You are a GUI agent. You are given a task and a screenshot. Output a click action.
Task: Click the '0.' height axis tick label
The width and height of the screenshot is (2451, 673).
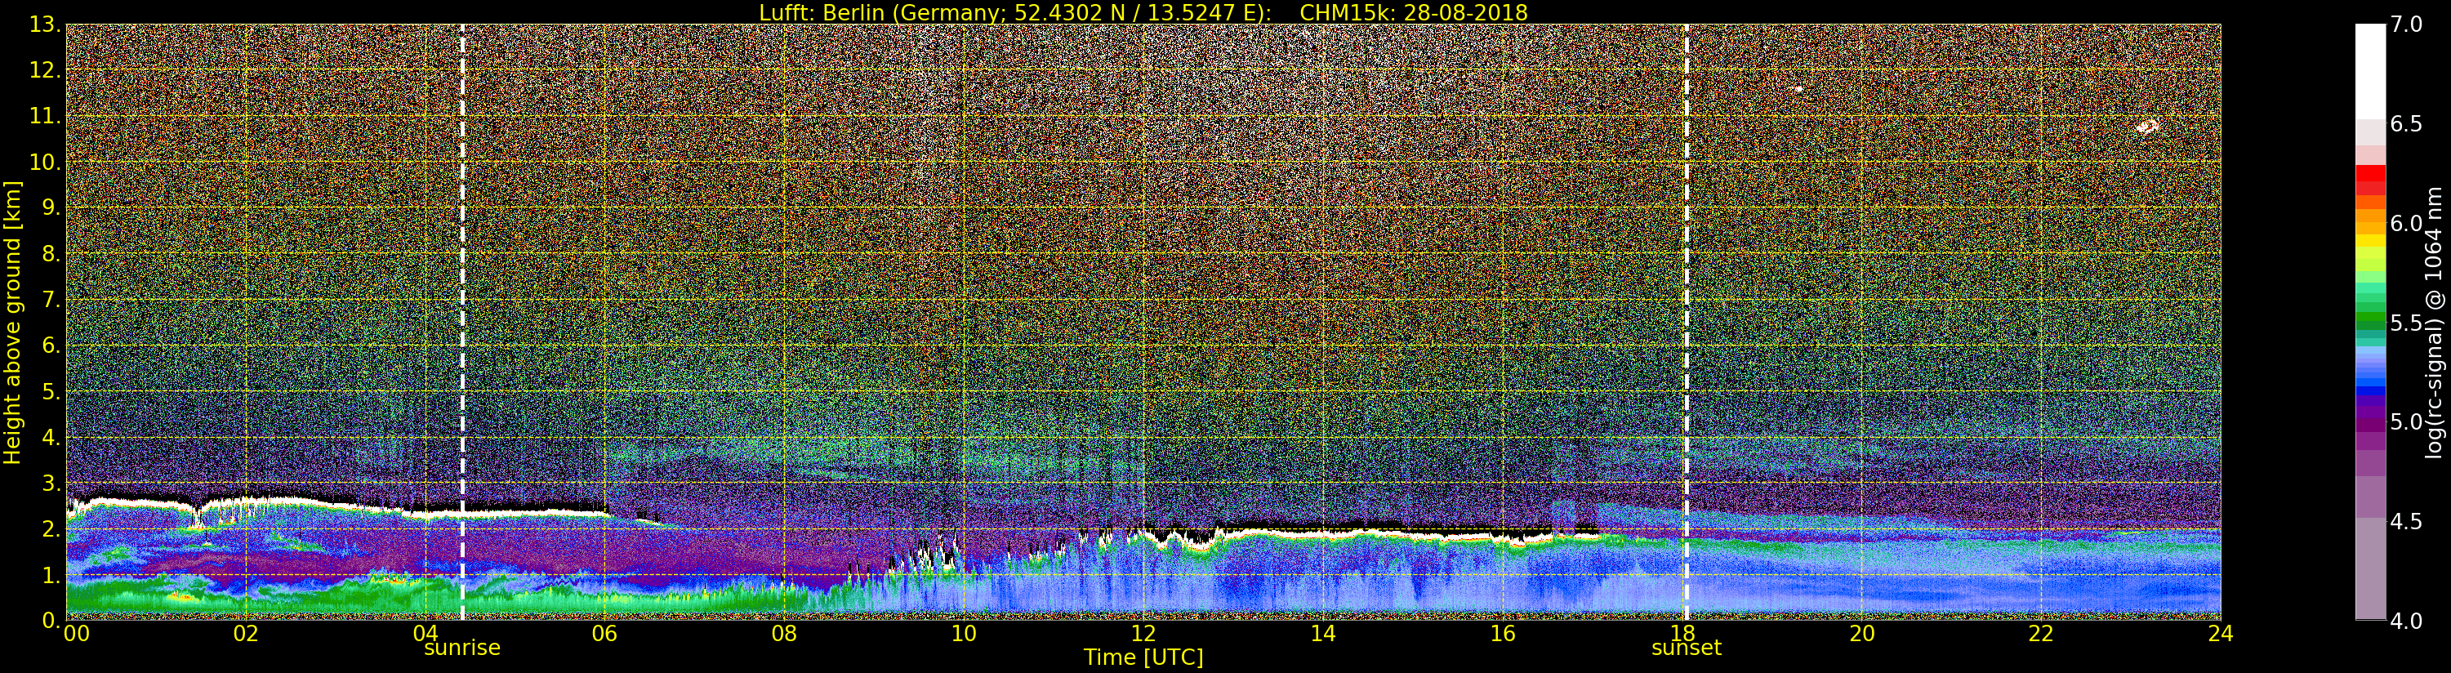(x=51, y=621)
